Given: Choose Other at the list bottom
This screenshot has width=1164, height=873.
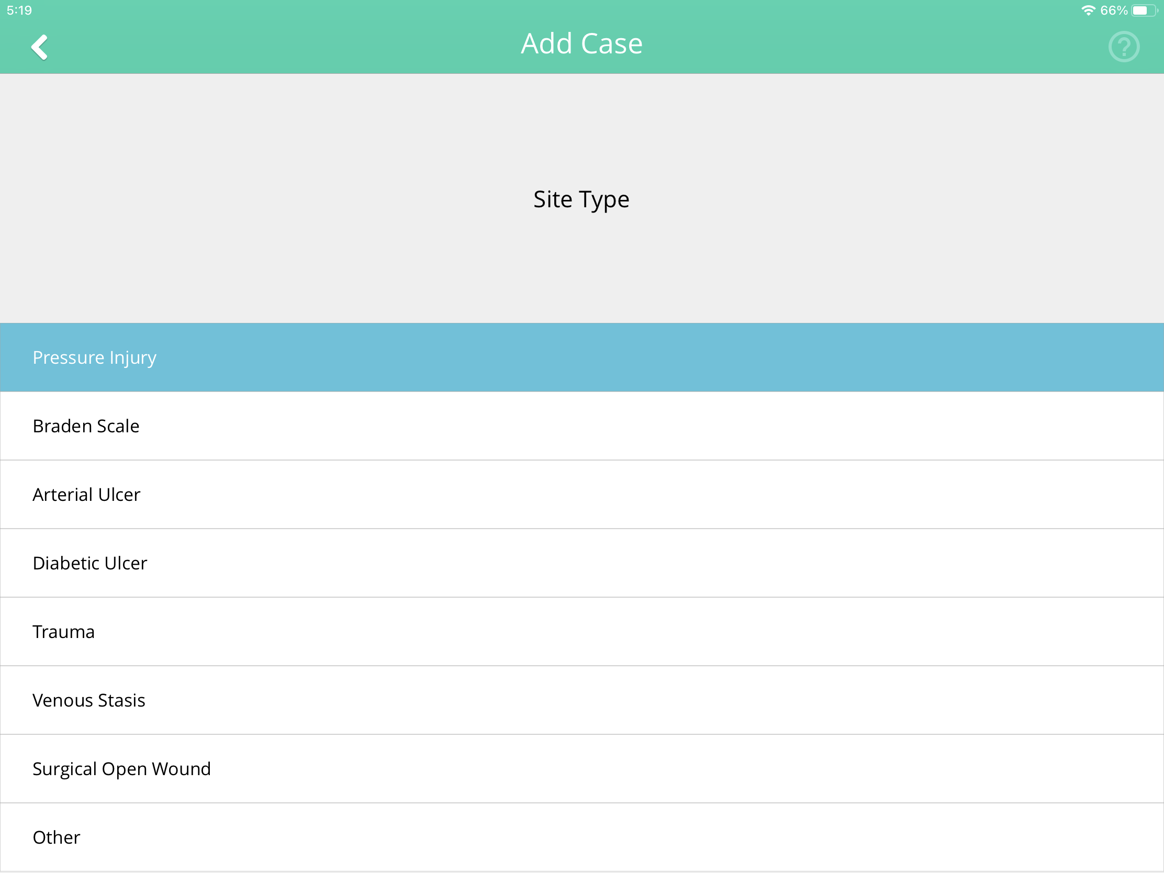Looking at the screenshot, I should tap(582, 837).
